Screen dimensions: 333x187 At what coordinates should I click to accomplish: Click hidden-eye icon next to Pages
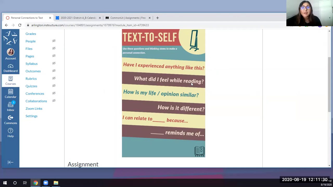click(54, 56)
